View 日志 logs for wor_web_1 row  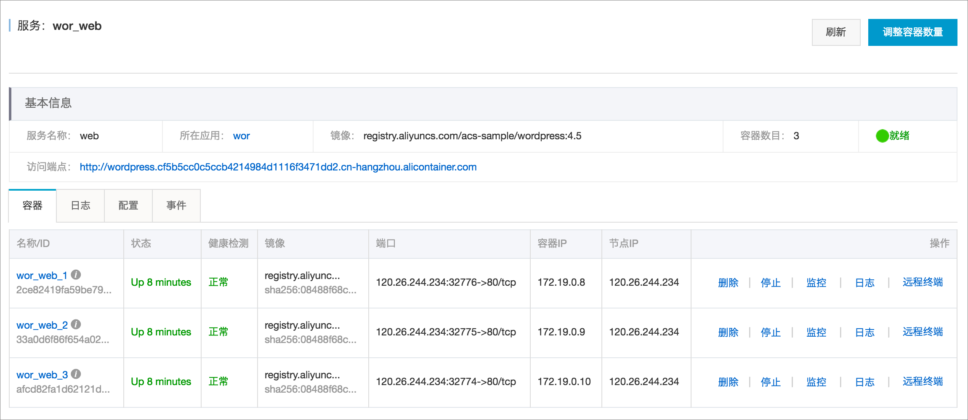(864, 282)
